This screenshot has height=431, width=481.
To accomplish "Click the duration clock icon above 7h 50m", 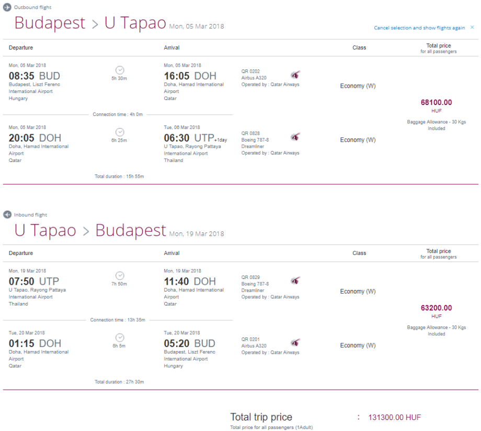I will (x=120, y=275).
